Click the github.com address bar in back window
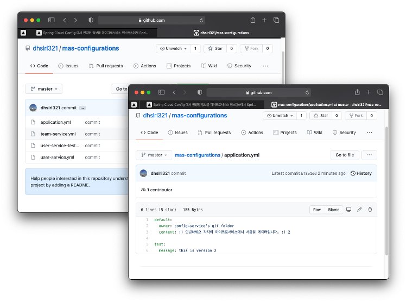The height and width of the screenshot is (302, 406). pos(151,20)
